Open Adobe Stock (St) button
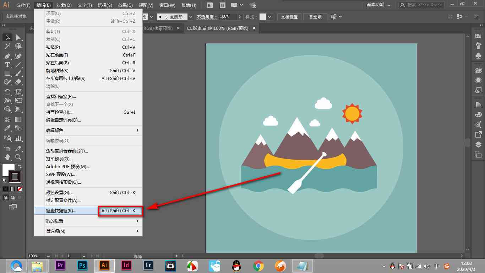485x273 pixels. (223, 5)
